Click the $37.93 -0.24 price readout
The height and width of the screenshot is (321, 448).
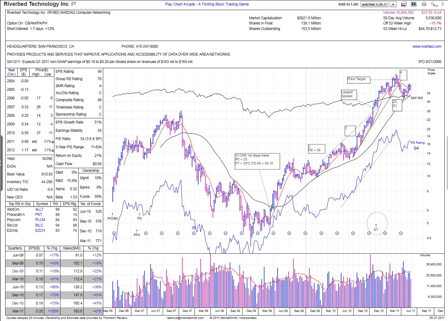pos(431,13)
